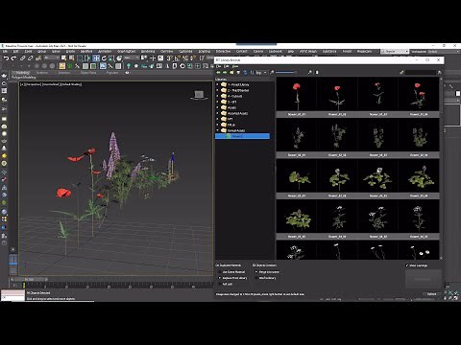
Task: Open the Library Browser File menu
Action: click(x=218, y=66)
